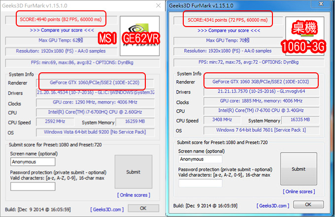This screenshot has height=217, width=335.
Task: Click Submit in the right FurMark window
Action: tap(299, 169)
